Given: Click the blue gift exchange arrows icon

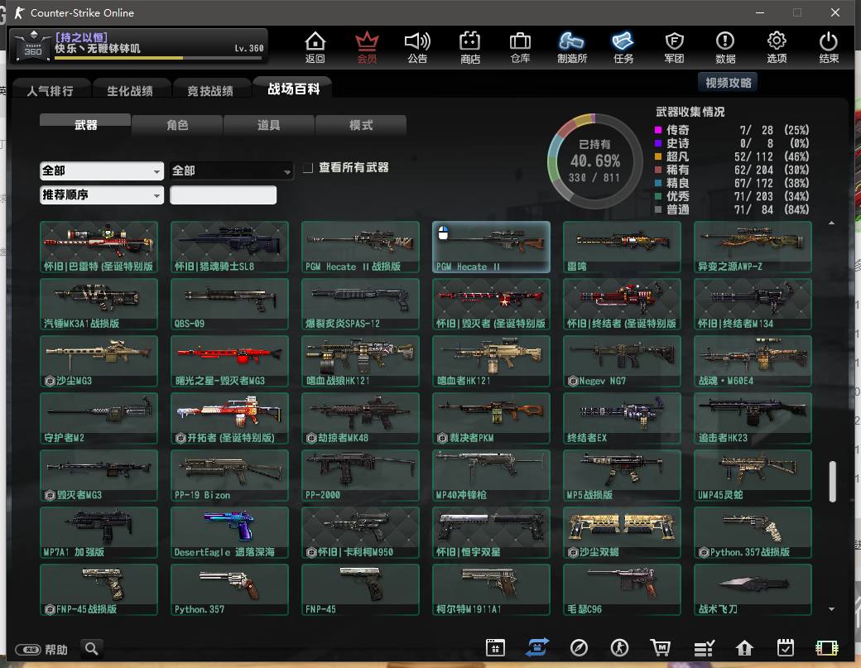Looking at the screenshot, I should pos(537,647).
